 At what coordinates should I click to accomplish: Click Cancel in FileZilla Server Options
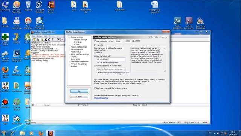click(79, 97)
